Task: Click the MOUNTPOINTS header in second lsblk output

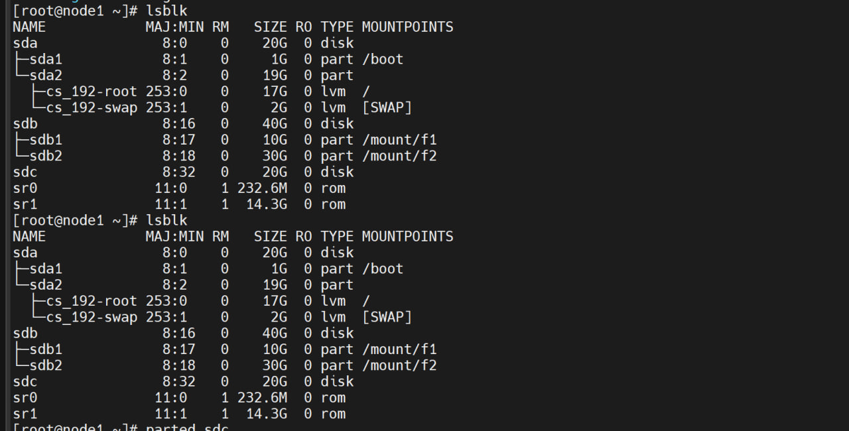Action: (x=407, y=237)
